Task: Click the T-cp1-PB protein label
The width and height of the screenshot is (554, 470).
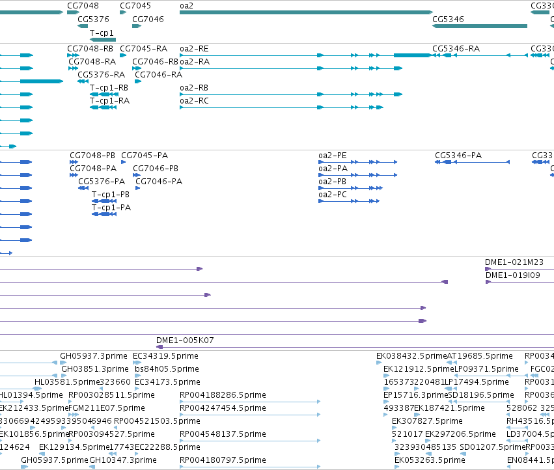Action: (111, 195)
